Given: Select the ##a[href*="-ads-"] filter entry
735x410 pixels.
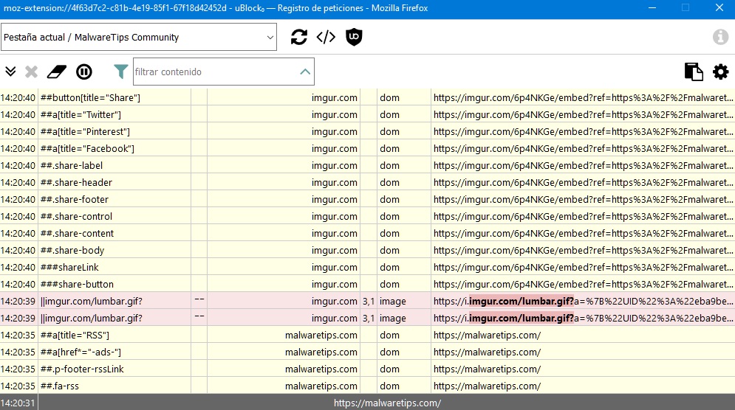Looking at the screenshot, I should pos(81,352).
